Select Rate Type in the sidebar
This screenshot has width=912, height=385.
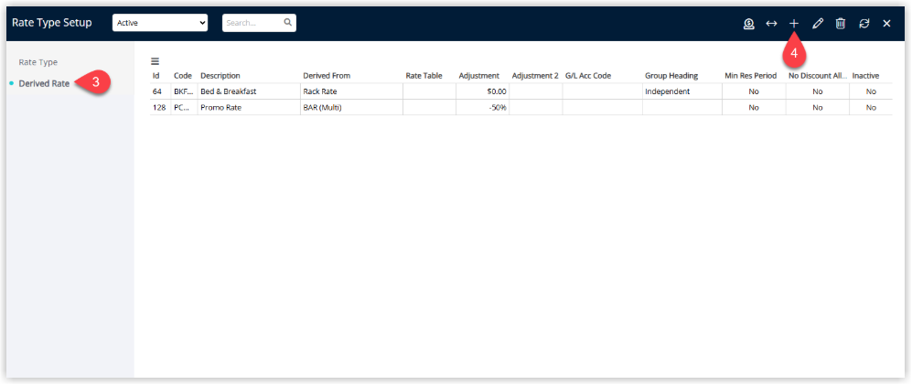(x=38, y=62)
